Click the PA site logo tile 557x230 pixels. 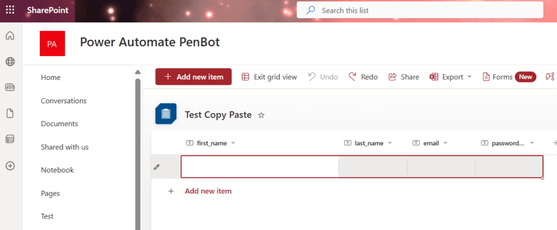52,43
